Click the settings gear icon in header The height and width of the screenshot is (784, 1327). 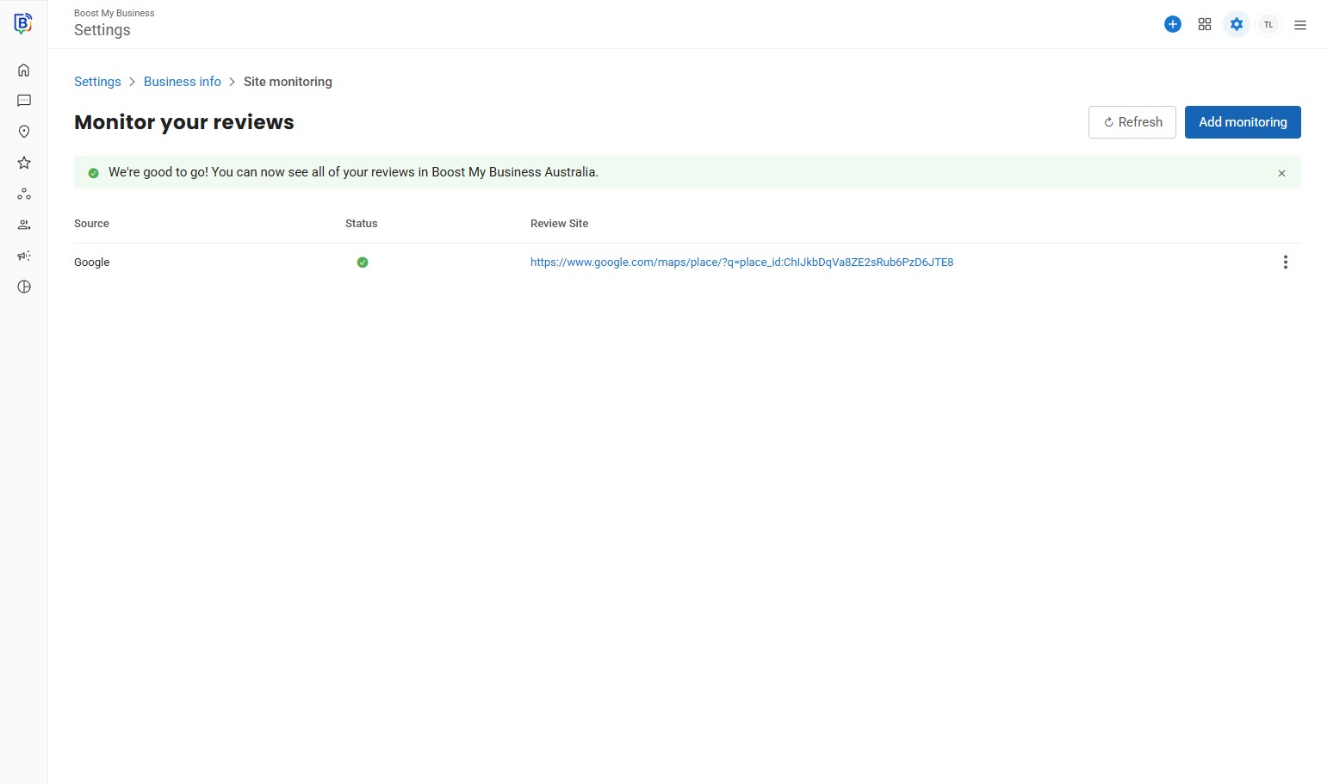click(1236, 24)
